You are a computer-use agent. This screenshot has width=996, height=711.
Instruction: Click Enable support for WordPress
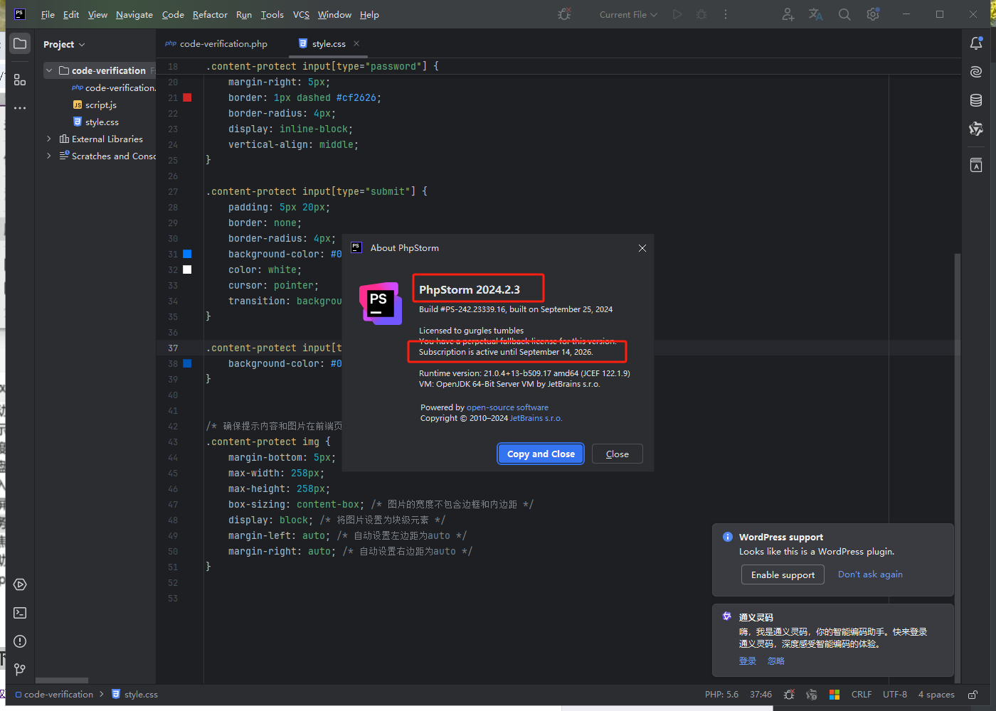pos(783,574)
